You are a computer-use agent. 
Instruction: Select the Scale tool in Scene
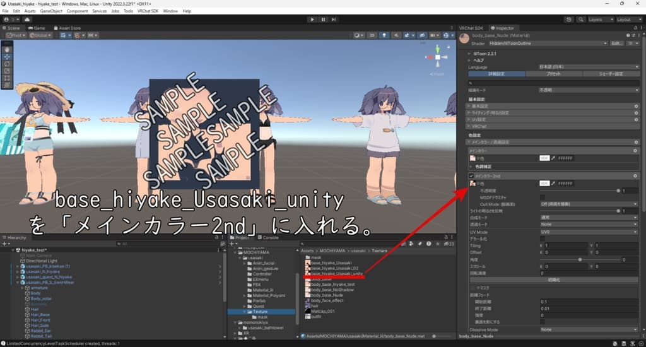tap(7, 71)
